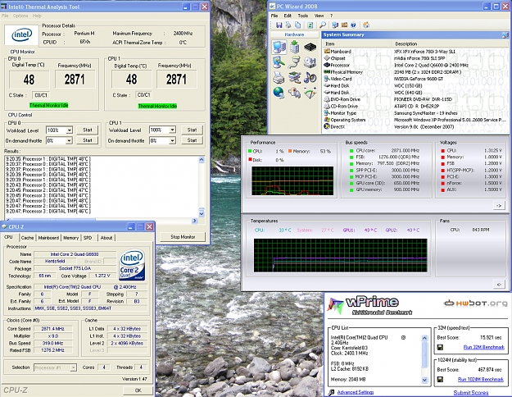Image resolution: width=512 pixels, height=397 pixels.
Task: Select the DirectX row in System Summary
Action: [x=414, y=126]
